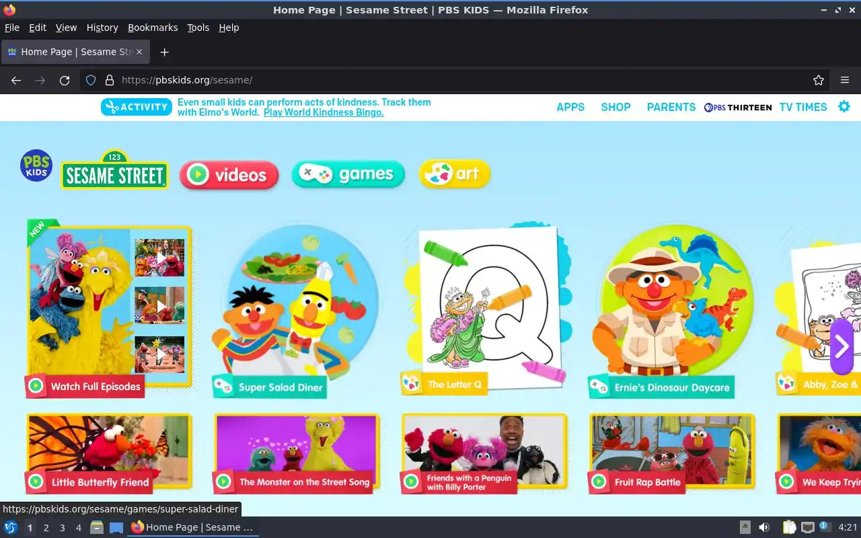Viewport: 861px width, 538px height.
Task: Follow the Play World Kindness Bingo link
Action: [324, 112]
